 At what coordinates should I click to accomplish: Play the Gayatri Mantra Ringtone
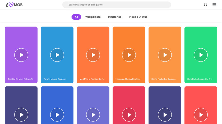(x=57, y=55)
